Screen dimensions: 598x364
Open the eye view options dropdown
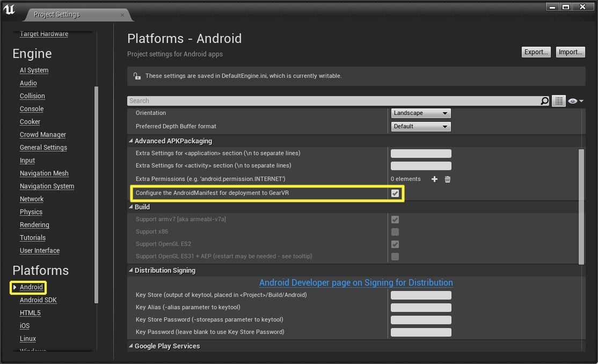pyautogui.click(x=575, y=101)
